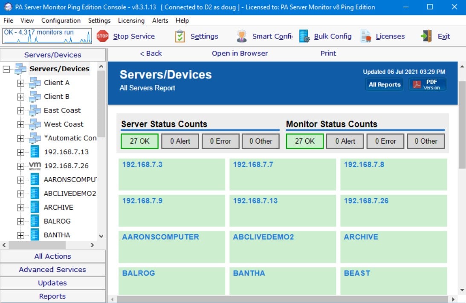Click the Stop Service stop-sign icon
The image size is (466, 303).
[x=102, y=37]
